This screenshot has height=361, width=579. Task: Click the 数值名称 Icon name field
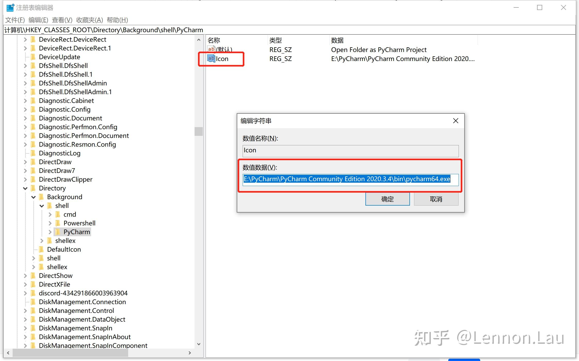(350, 151)
